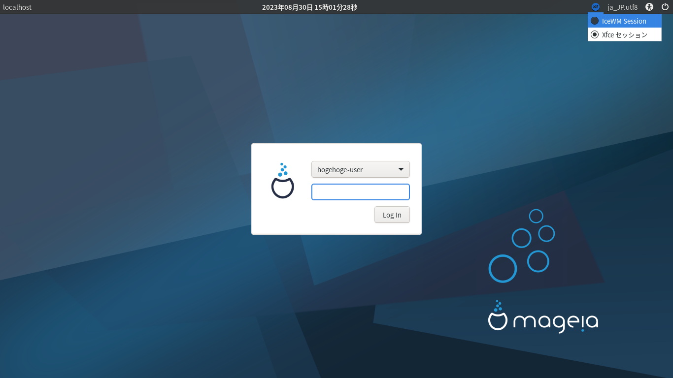Open the accessibility menu icon
Image resolution: width=673 pixels, height=378 pixels.
(649, 7)
